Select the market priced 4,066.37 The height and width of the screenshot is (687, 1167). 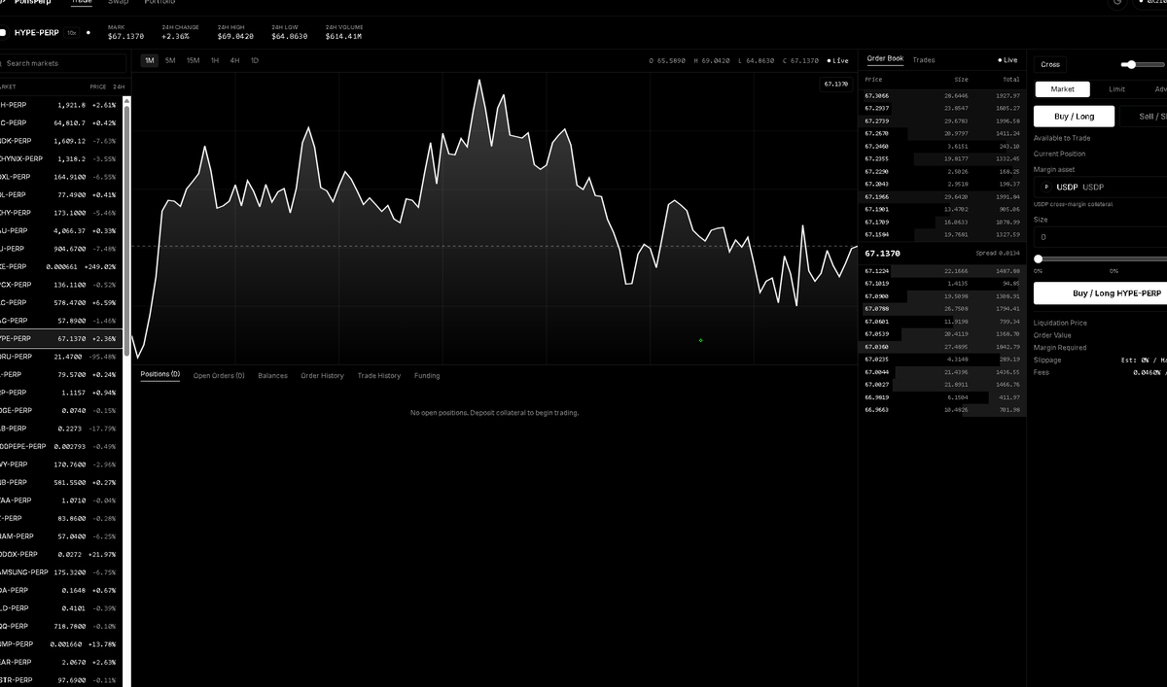(60, 230)
